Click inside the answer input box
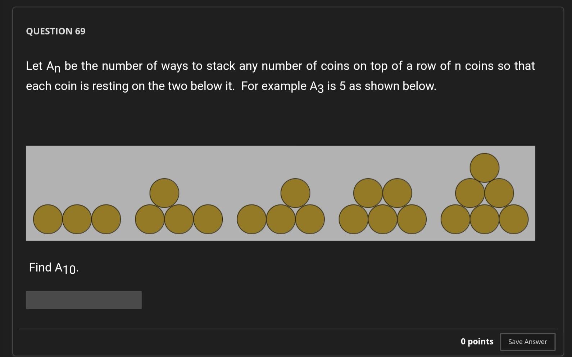Screen dimensions: 572x357 (x=83, y=300)
